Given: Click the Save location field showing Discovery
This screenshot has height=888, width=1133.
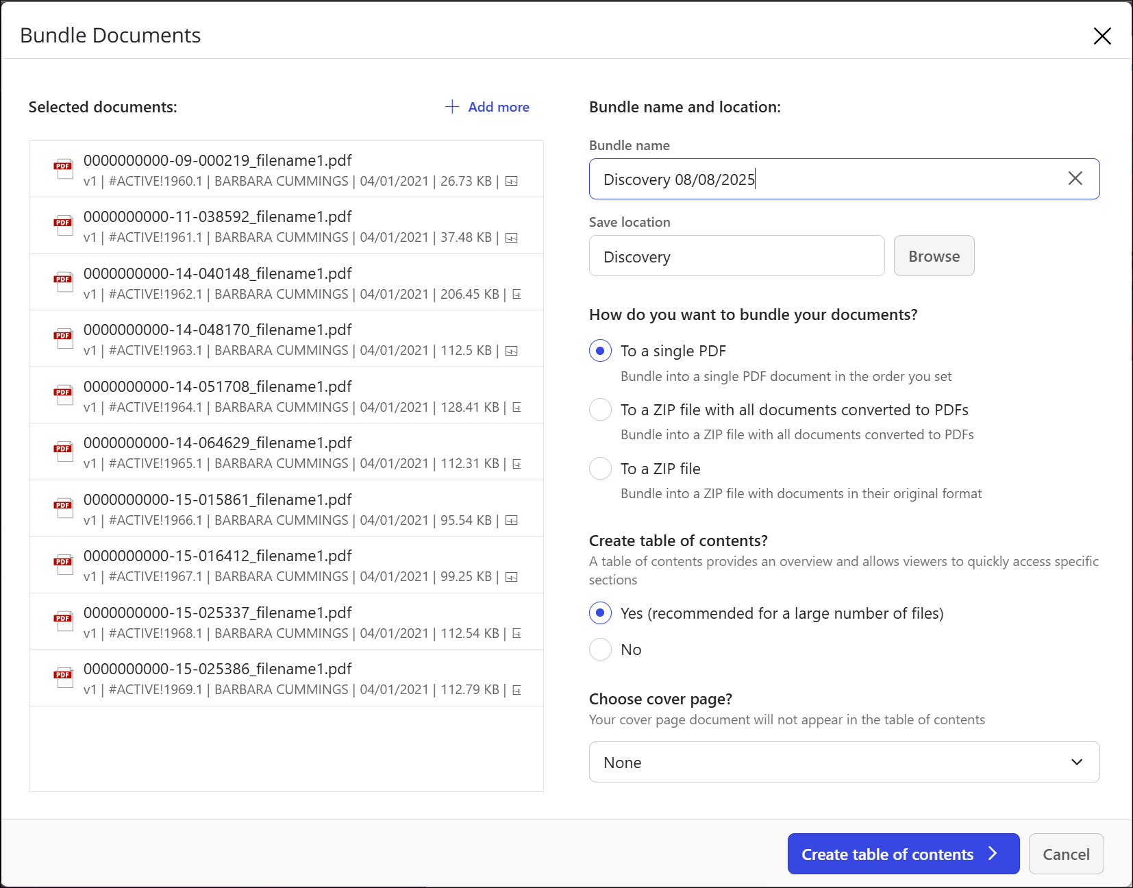Looking at the screenshot, I should (x=736, y=256).
